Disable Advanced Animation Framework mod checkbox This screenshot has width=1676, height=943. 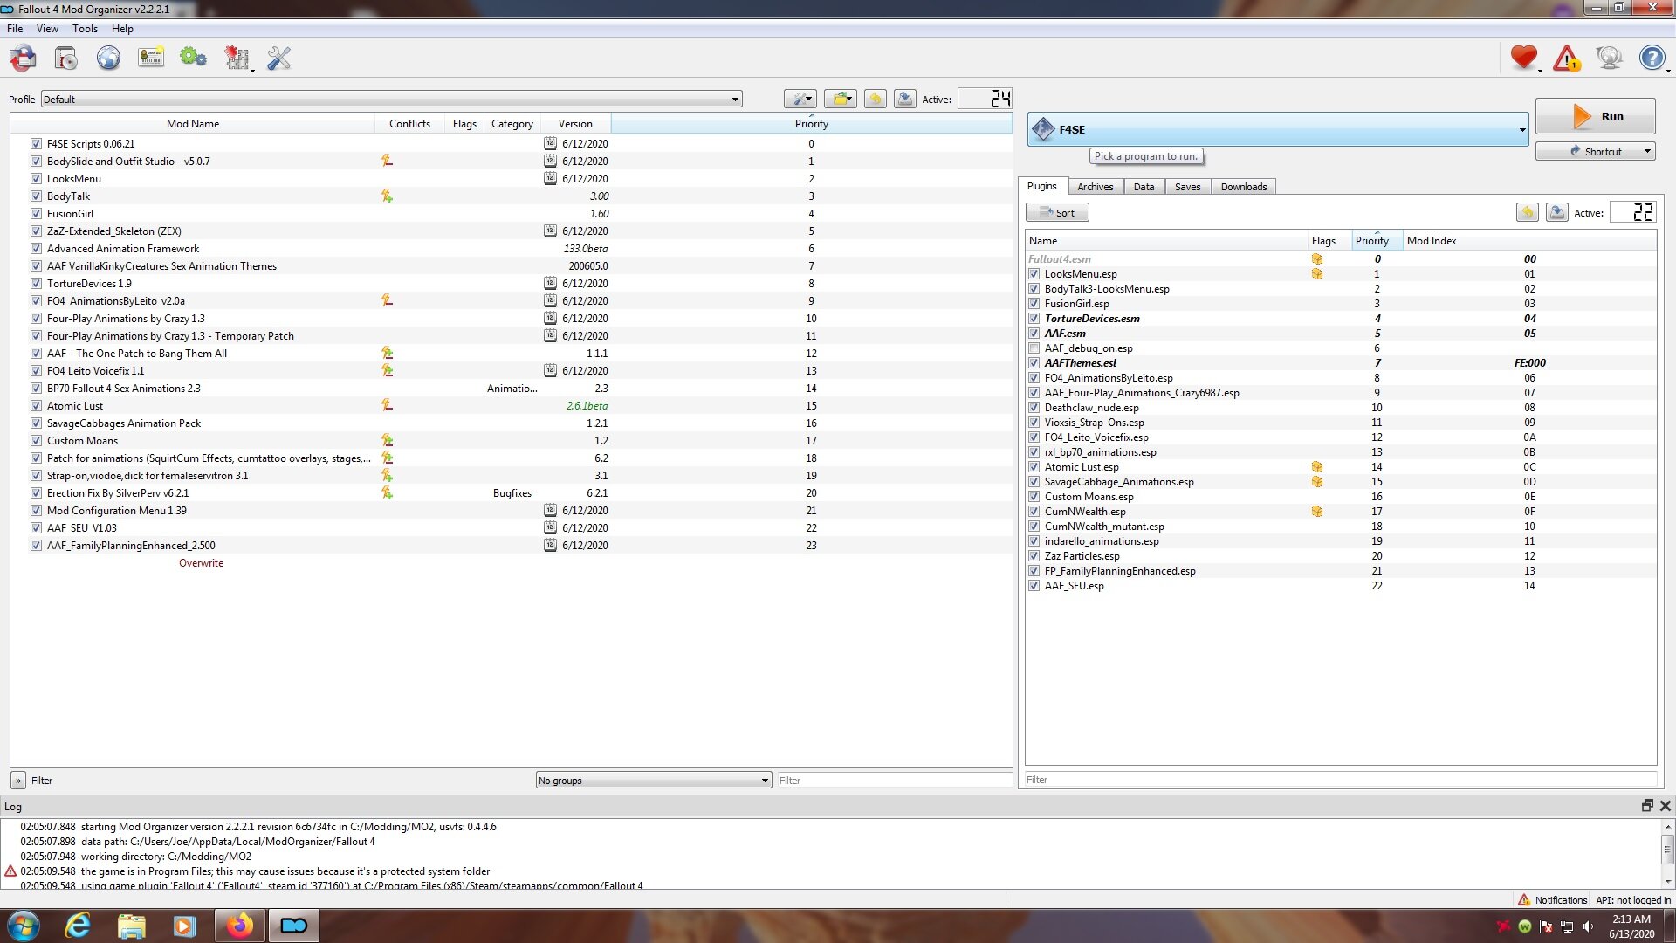coord(36,248)
